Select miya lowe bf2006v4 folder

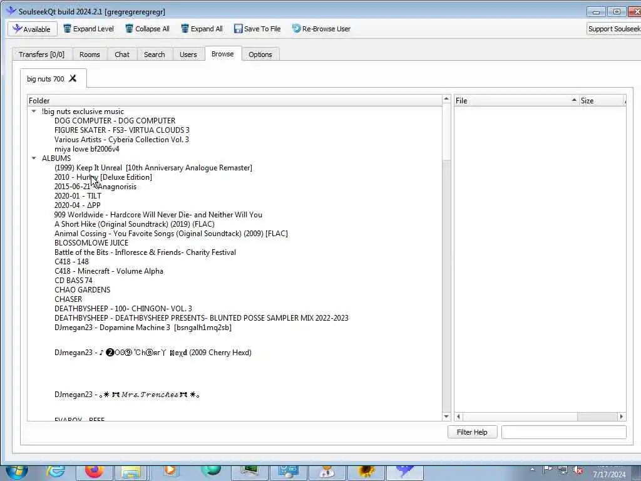(86, 149)
